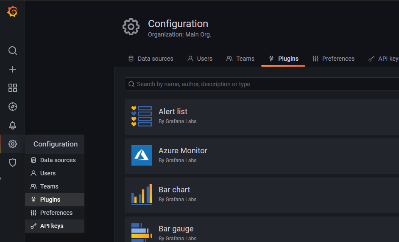Screen dimensions: 399x242
Task: Click the Configuration flyout menu header
Action: pyautogui.click(x=54, y=144)
